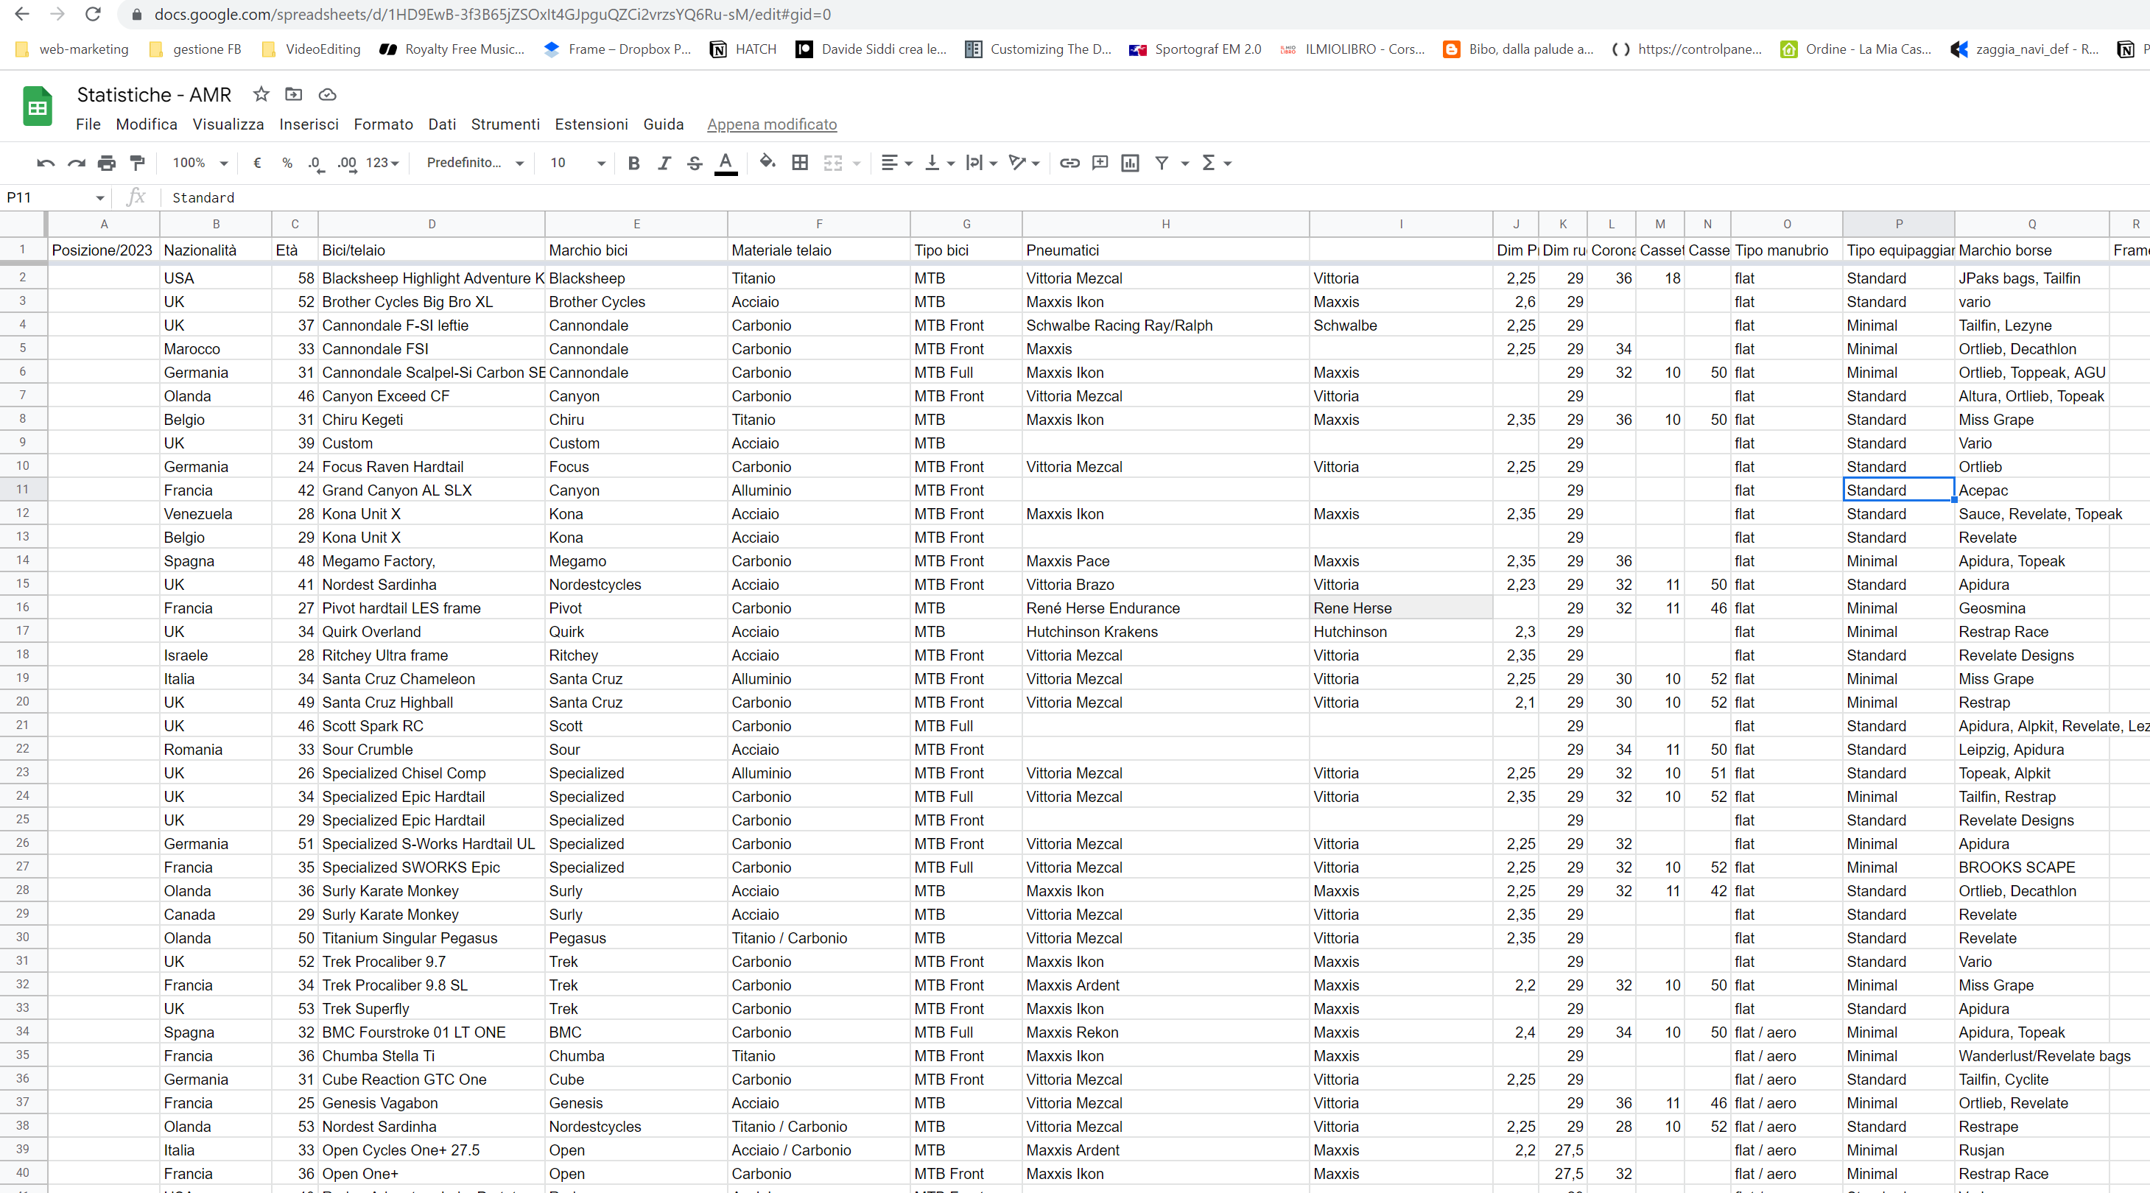Click the Create filter icon
2150x1193 pixels.
click(x=1161, y=163)
